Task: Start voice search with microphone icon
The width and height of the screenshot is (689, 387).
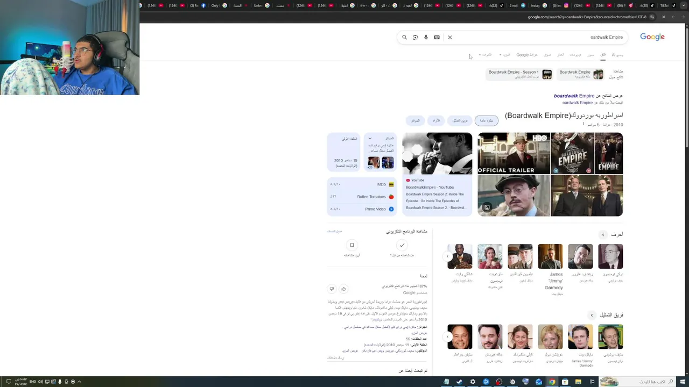Action: coord(426,37)
